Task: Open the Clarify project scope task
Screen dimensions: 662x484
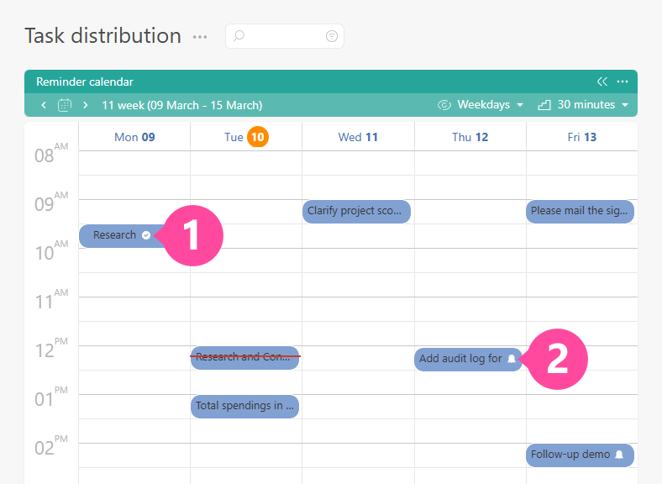Action: click(x=356, y=211)
